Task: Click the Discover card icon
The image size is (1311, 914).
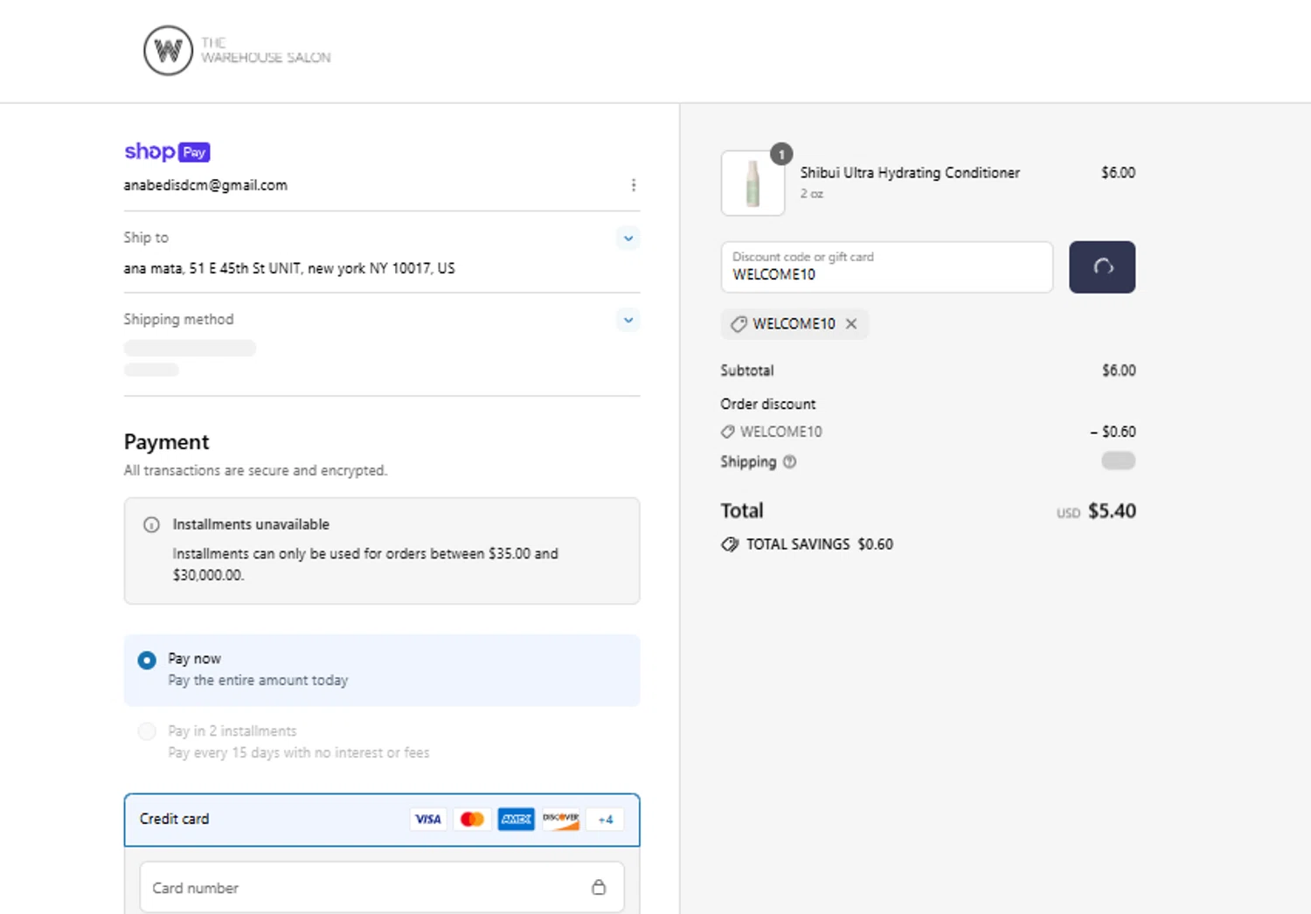Action: pyautogui.click(x=560, y=820)
